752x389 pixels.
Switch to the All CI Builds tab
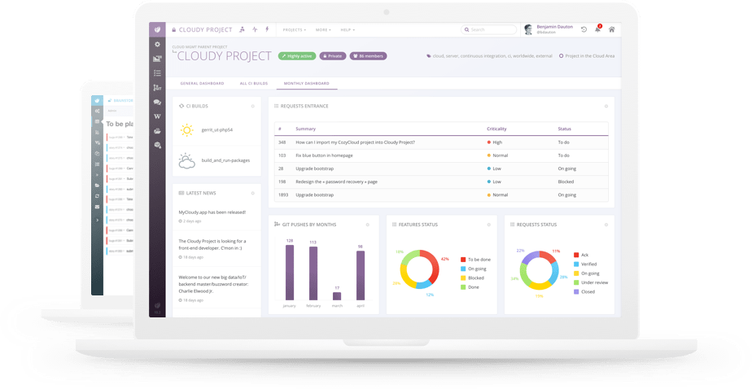coord(254,84)
